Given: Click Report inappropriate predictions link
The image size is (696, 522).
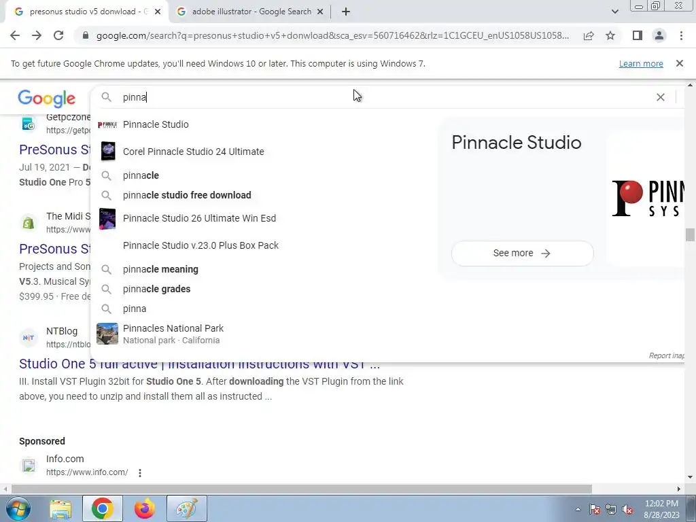Looking at the screenshot, I should (x=666, y=355).
